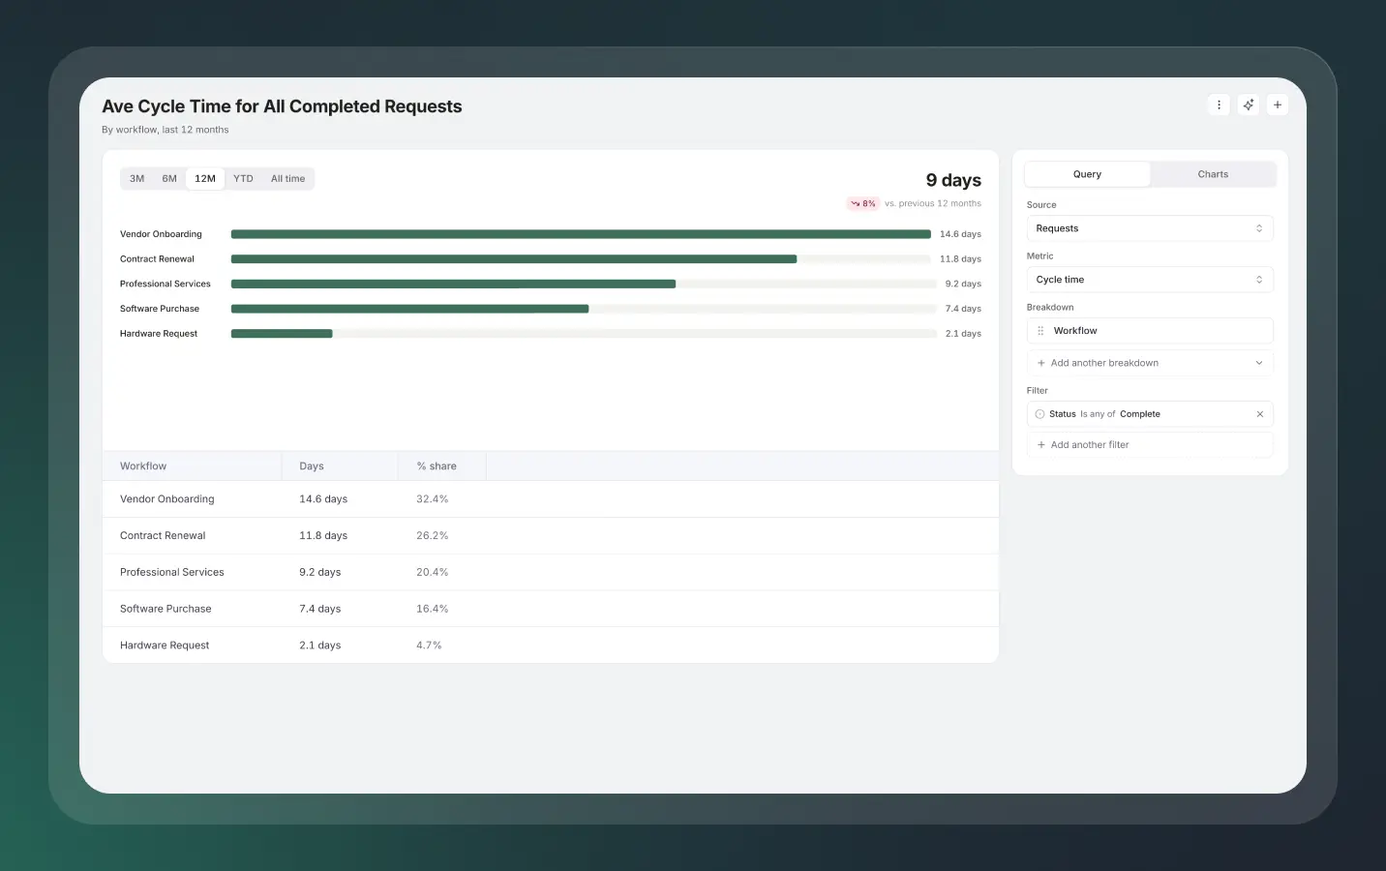
Task: Select the Query tab
Action: [x=1087, y=174]
